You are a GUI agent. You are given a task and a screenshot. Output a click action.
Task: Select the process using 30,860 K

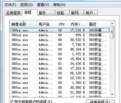pyautogui.click(x=60, y=88)
